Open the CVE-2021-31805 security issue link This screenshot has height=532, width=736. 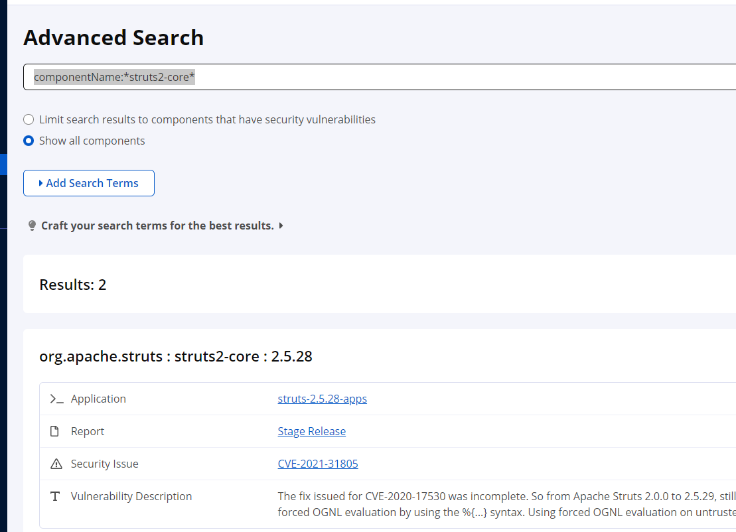click(x=317, y=464)
